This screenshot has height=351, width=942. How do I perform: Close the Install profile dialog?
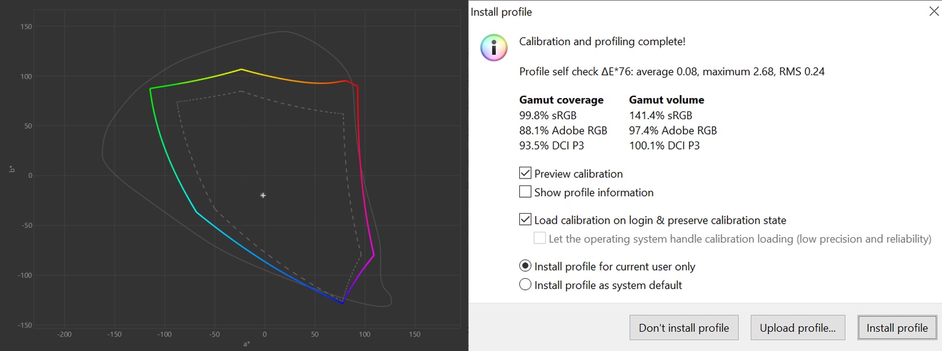pyautogui.click(x=933, y=12)
